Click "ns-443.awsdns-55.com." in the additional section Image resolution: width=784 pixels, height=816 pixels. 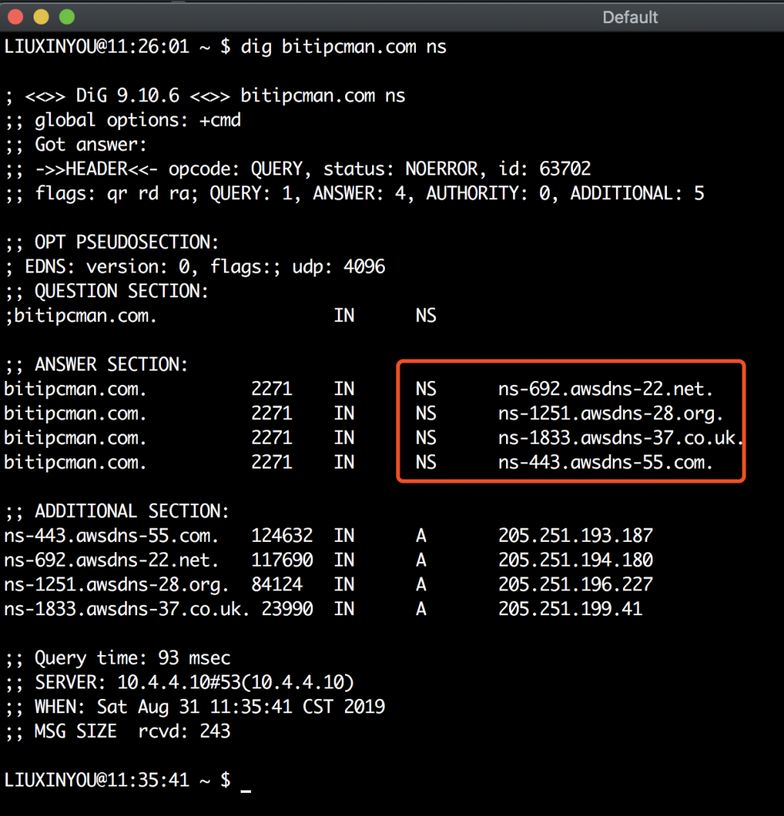[x=112, y=536]
